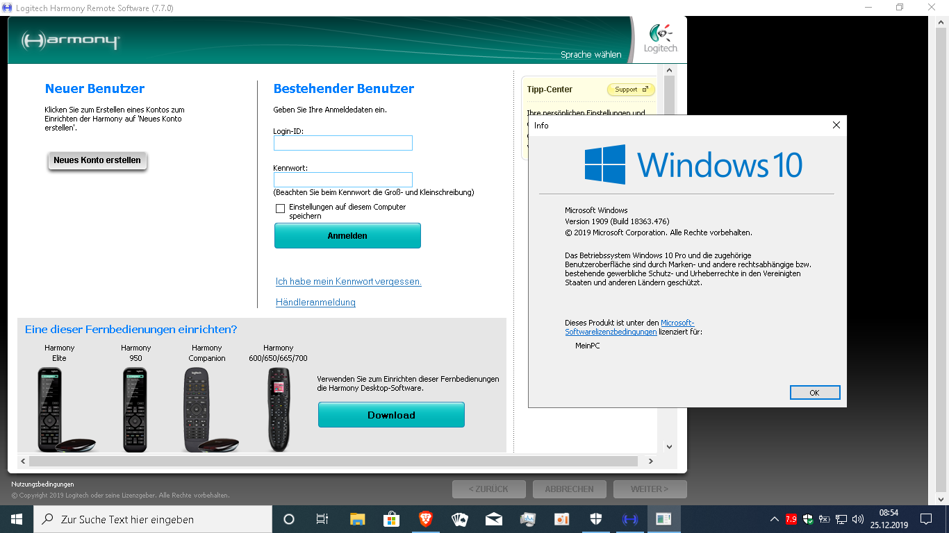Click the horizontal scrollbar left arrow
This screenshot has height=533, width=949.
(23, 461)
